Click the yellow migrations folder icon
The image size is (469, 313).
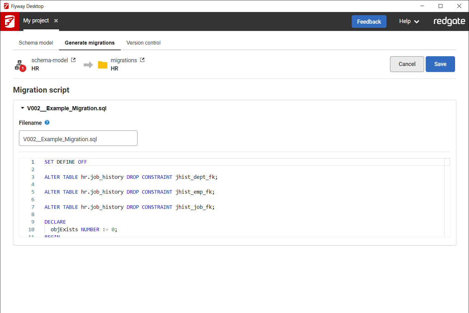pos(103,65)
